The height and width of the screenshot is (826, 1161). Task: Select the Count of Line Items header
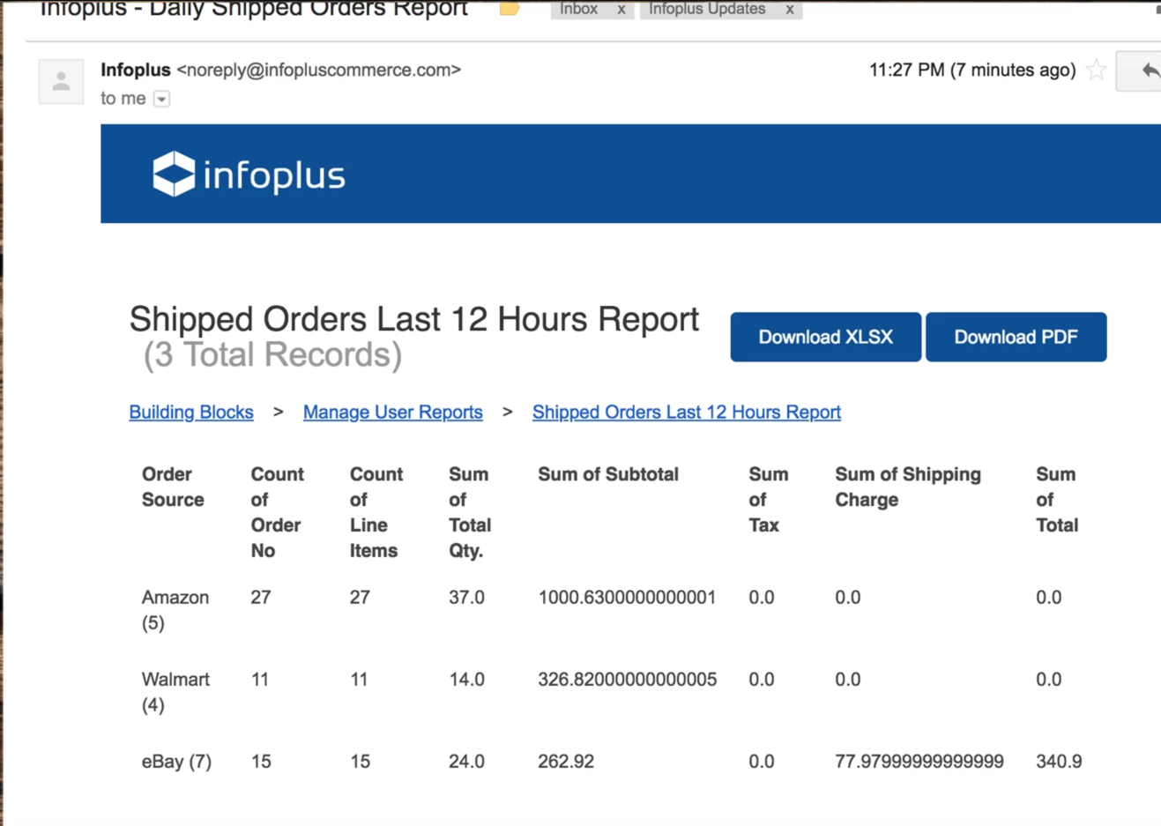[376, 512]
